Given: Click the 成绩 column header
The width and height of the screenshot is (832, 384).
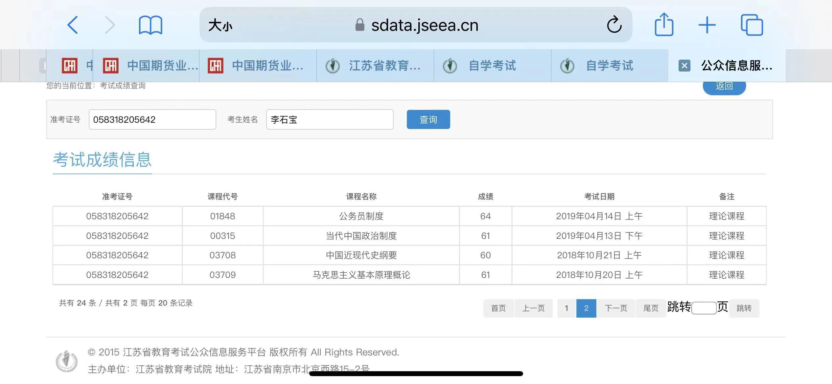Looking at the screenshot, I should click(x=486, y=197).
